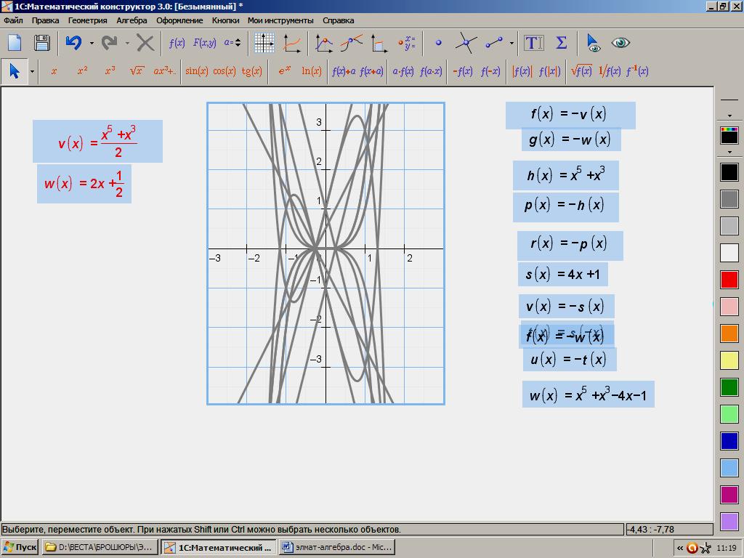Apply 1/f(x) reciprocal transform
Screen dimensions: 744x558
click(610, 71)
